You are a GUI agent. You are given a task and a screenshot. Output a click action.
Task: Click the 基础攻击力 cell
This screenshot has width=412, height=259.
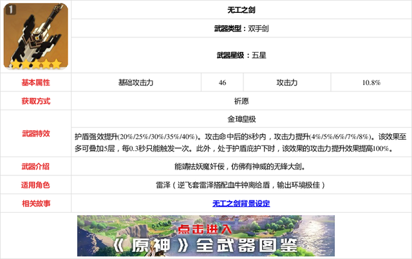click(x=136, y=82)
